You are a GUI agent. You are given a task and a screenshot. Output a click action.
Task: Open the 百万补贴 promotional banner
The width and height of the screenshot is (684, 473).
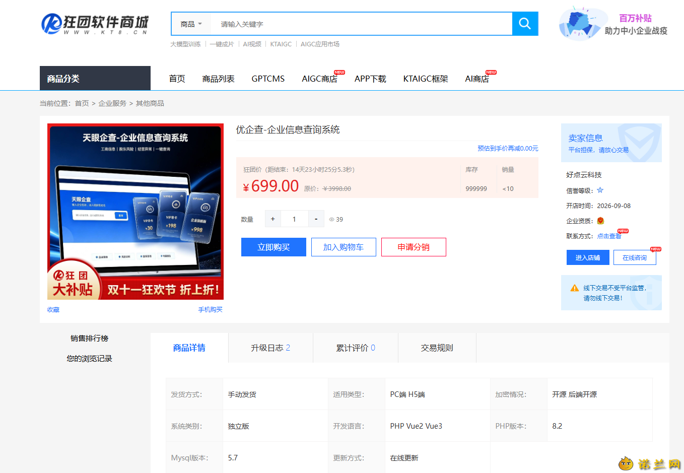[x=613, y=24]
